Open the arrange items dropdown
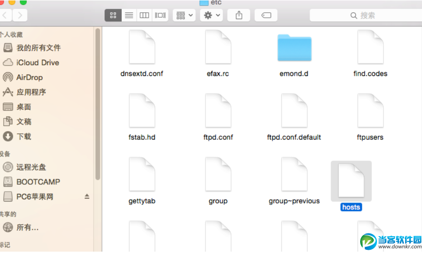 pyautogui.click(x=184, y=15)
